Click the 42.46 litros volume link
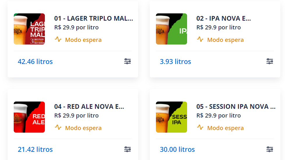This screenshot has height=160, width=285. point(35,62)
